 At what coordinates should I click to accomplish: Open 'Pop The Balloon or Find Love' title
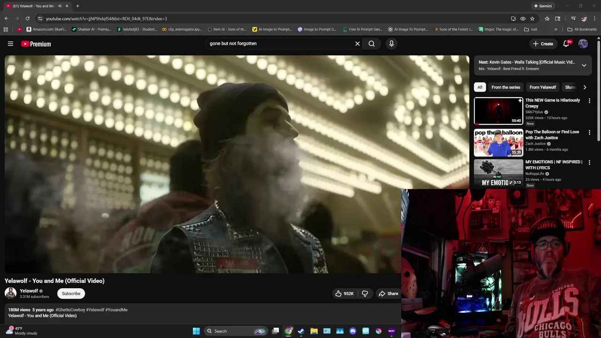point(552,135)
